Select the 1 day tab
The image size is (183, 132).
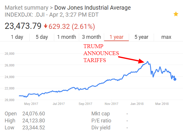[17, 37]
